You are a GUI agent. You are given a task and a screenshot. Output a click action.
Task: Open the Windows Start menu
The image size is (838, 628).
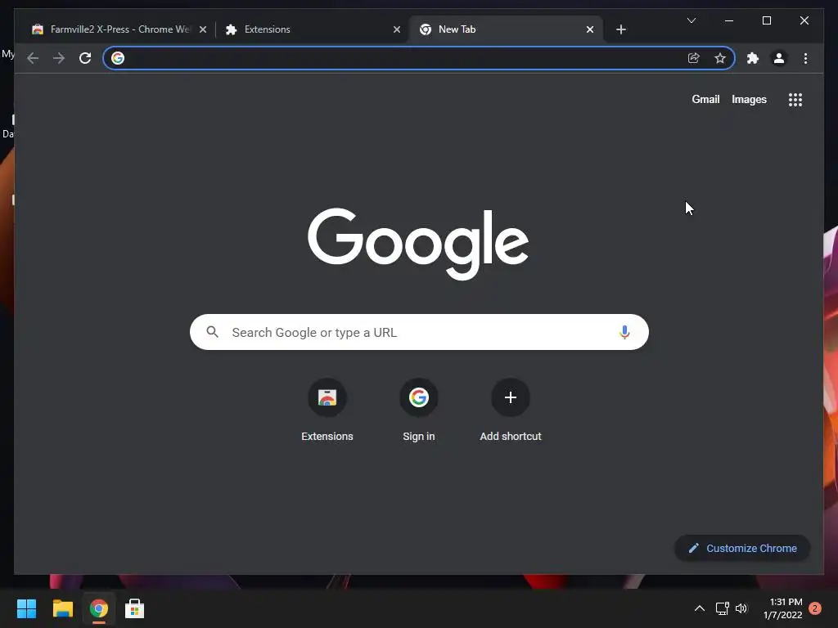pyautogui.click(x=26, y=608)
